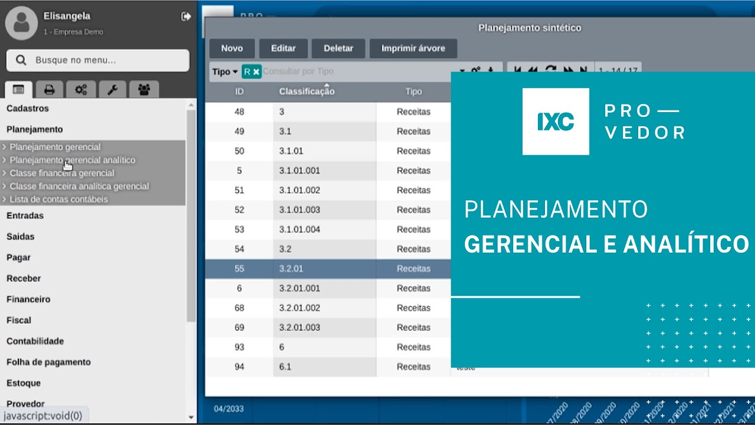Image resolution: width=755 pixels, height=425 pixels.
Task: Click the sidebar vertical scrollbar thumb
Action: (x=191, y=215)
